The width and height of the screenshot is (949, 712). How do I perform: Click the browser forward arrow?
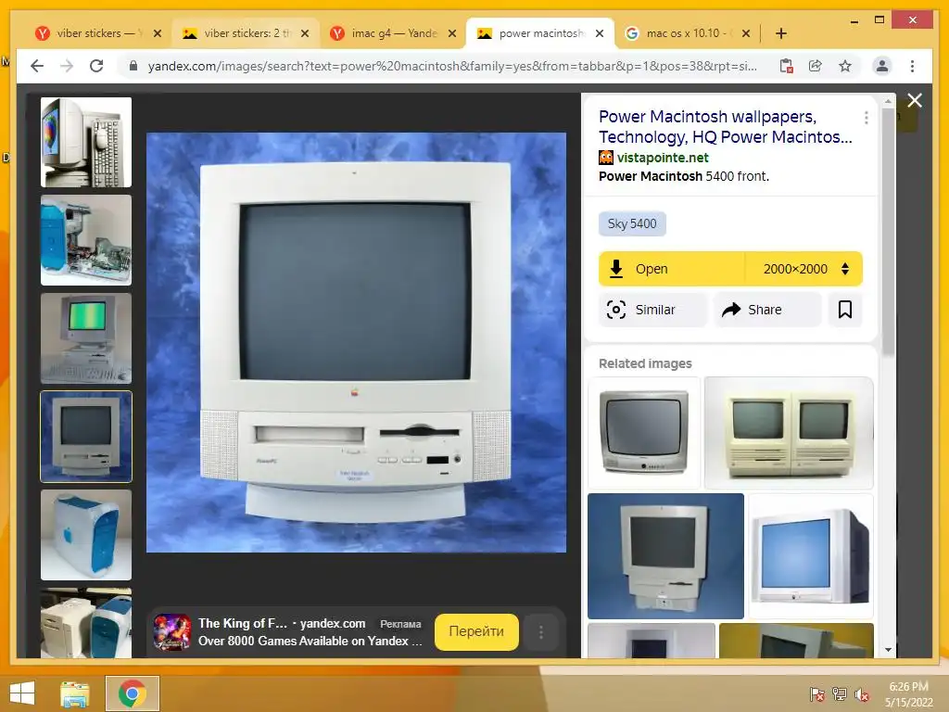tap(67, 66)
